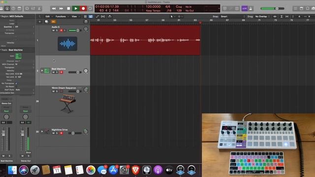Screen dimensions: 315x177
Task: Open App Store from the Dock
Action: (113, 170)
